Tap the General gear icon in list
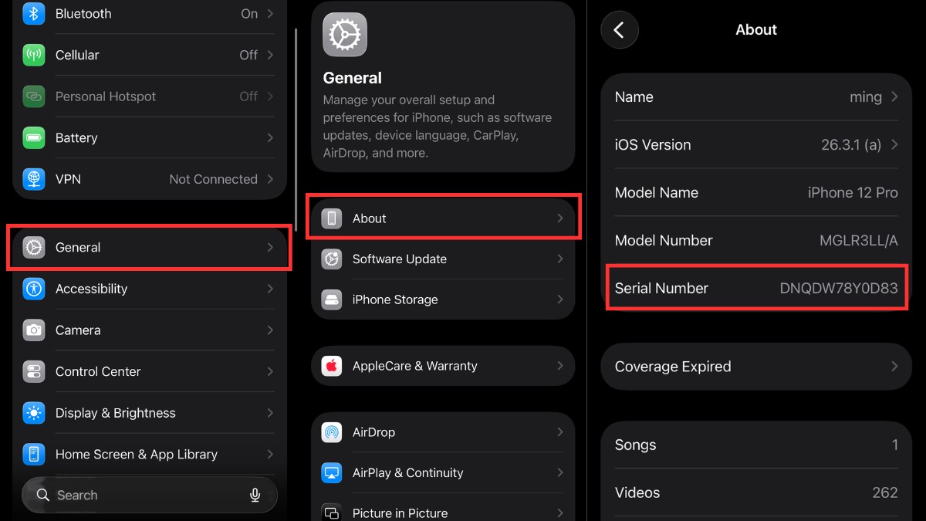This screenshot has width=926, height=521. tap(34, 248)
